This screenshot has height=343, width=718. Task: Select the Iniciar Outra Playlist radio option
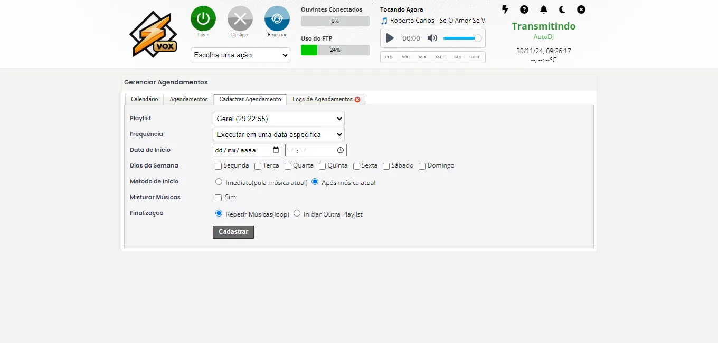click(297, 213)
